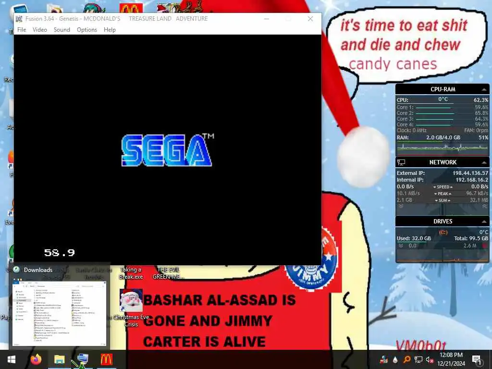The image size is (492, 369).
Task: Click the CPU usage 62.3% value
Action: pyautogui.click(x=480, y=100)
